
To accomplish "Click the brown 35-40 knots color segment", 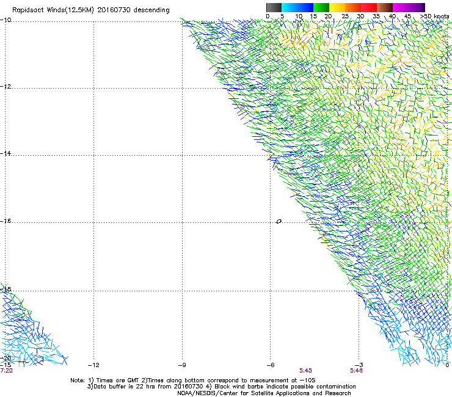I will coord(385,7).
